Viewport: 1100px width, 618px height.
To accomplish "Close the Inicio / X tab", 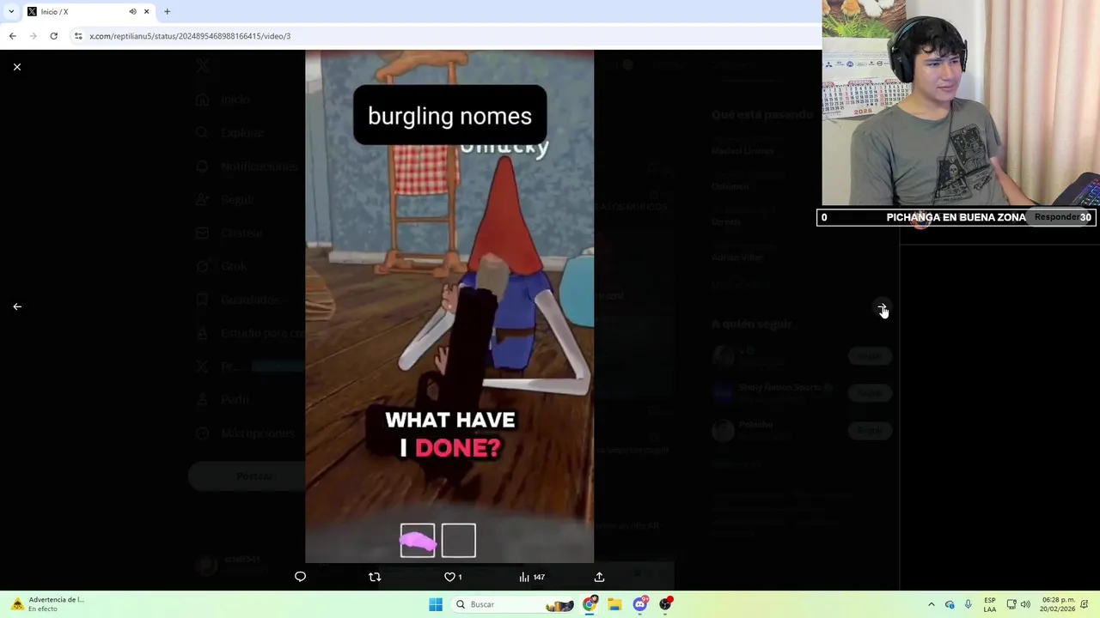I will (146, 11).
